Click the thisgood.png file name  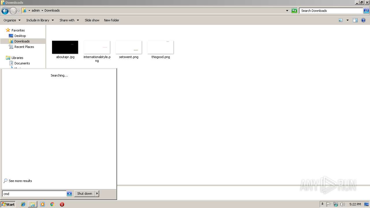[x=161, y=57]
